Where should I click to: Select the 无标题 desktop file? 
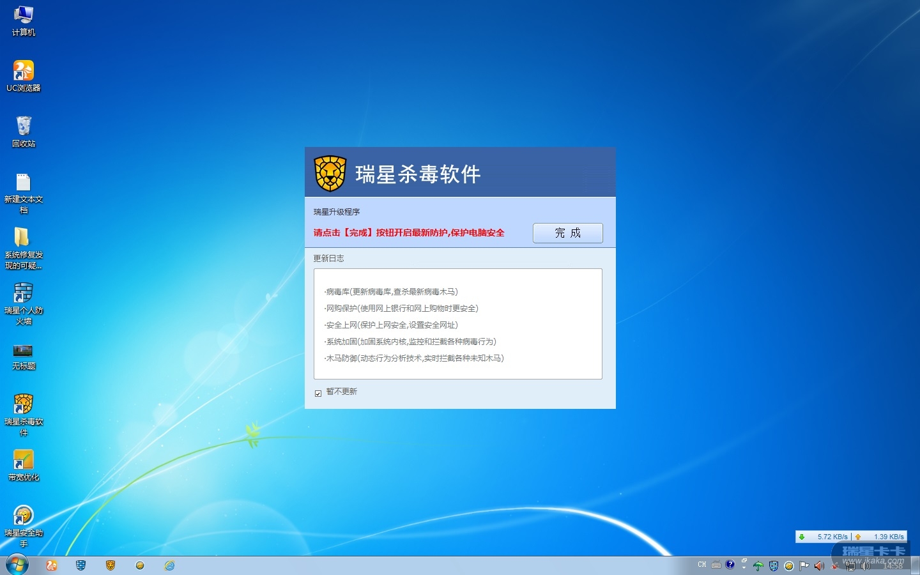click(24, 356)
